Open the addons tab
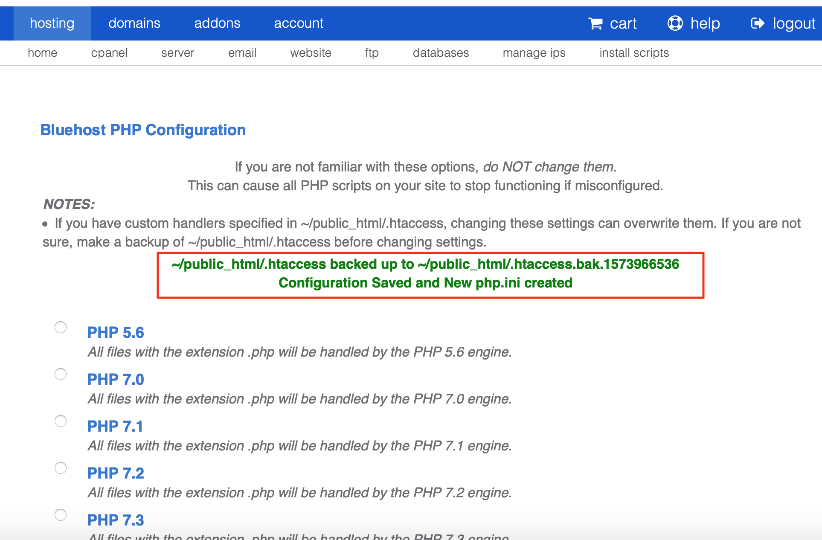This screenshot has width=822, height=540. [217, 23]
